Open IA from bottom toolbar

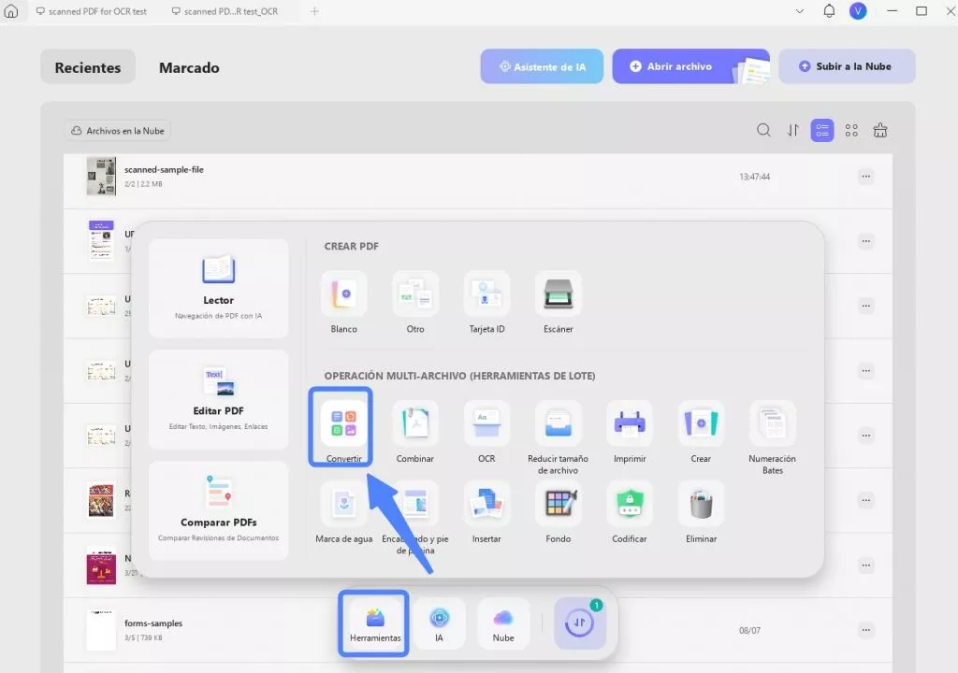pyautogui.click(x=439, y=623)
